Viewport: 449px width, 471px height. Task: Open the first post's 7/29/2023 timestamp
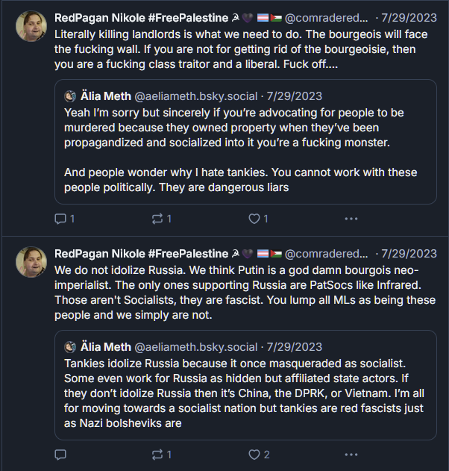point(409,18)
